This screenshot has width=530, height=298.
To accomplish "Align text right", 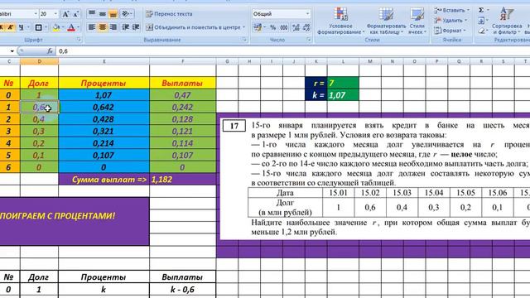I will (113, 27).
